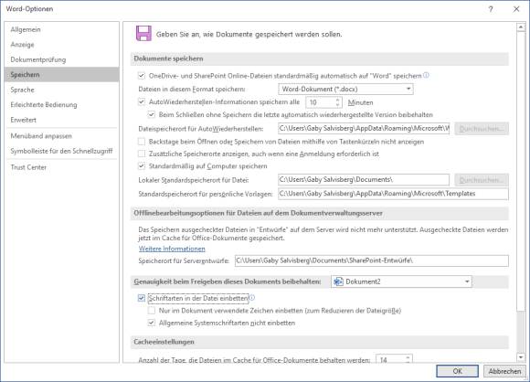530x382 pixels.
Task: Click Durchsuchen for AutoWiederherstellen location
Action: (482, 129)
